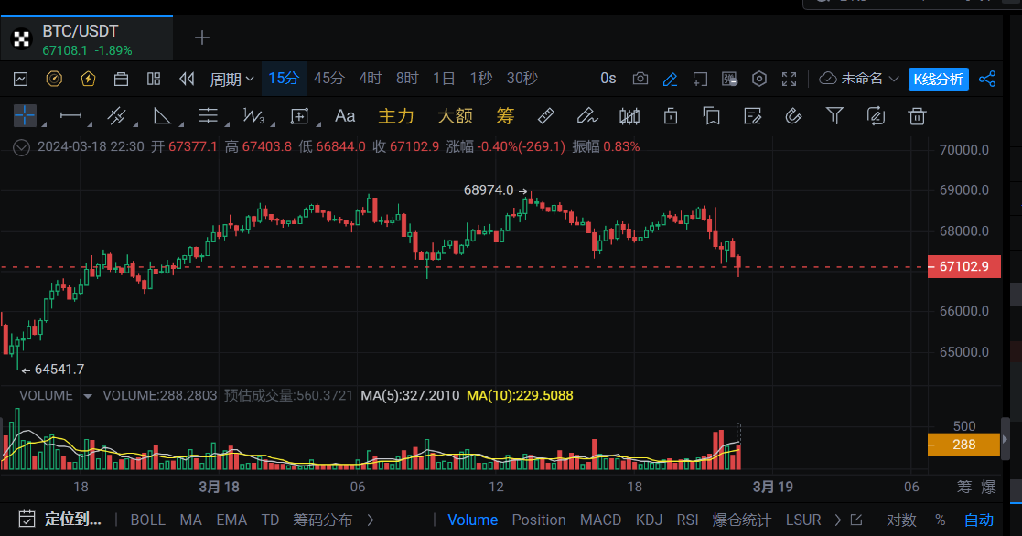Click the fullscreen expand icon
1022x536 pixels.
(x=790, y=79)
